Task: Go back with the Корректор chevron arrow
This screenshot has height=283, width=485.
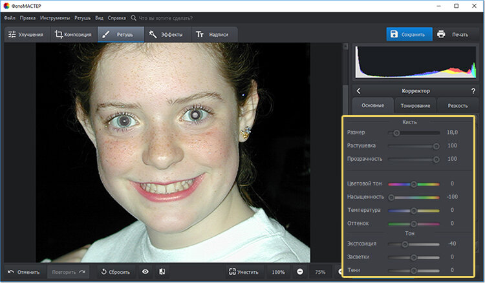Action: pyautogui.click(x=359, y=91)
